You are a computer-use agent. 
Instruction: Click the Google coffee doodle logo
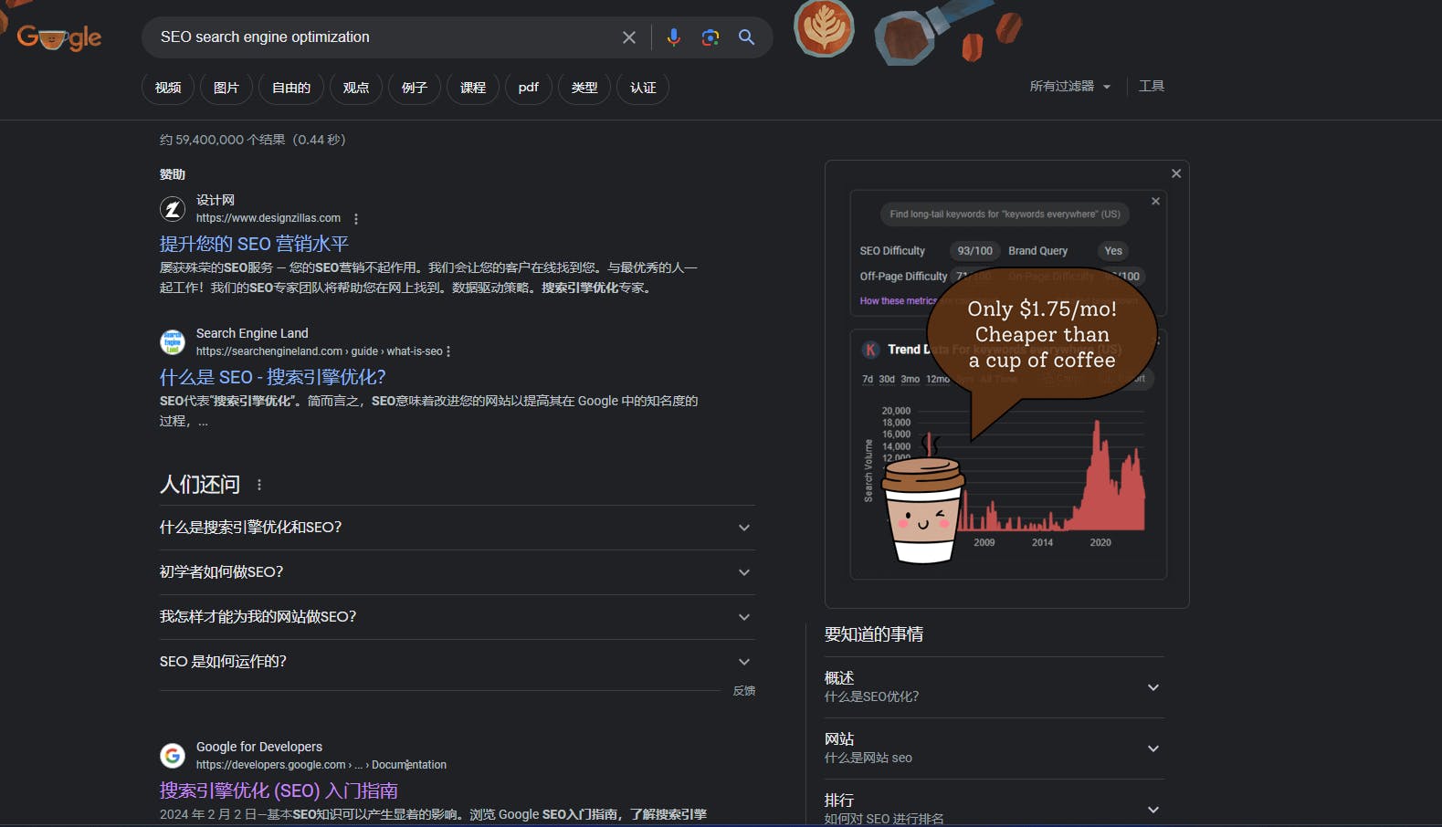point(59,37)
